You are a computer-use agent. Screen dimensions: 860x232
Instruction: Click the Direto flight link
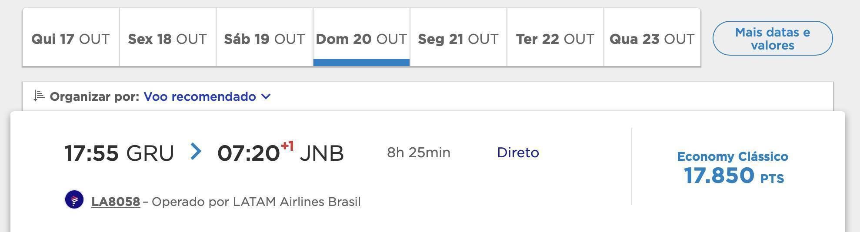tap(518, 152)
